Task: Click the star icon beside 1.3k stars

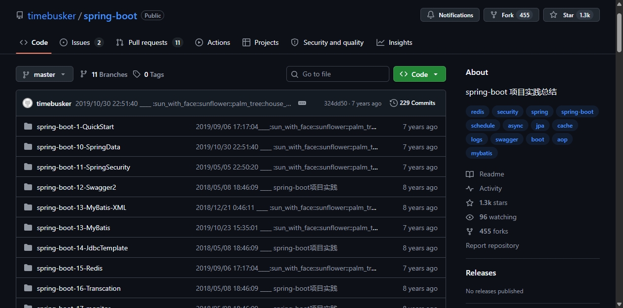Action: point(470,203)
